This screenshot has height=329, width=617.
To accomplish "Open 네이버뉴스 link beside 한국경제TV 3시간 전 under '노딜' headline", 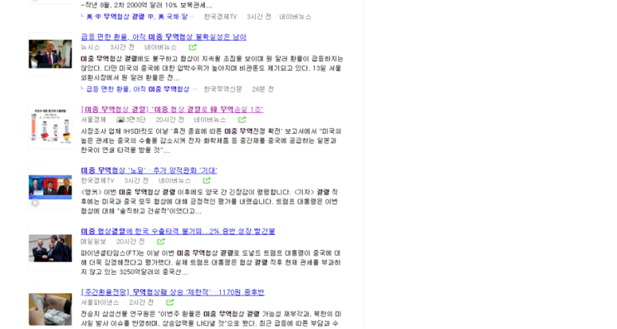I will [x=174, y=180].
